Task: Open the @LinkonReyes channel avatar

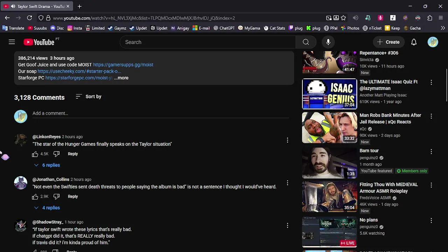Action: pyautogui.click(x=21, y=140)
